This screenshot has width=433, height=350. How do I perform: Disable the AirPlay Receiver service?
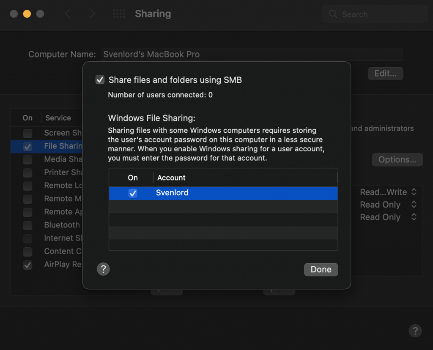click(x=27, y=265)
